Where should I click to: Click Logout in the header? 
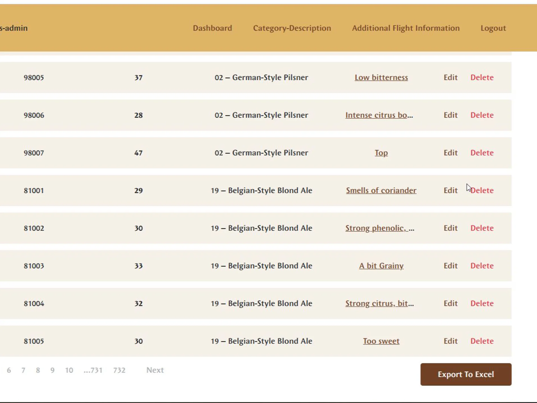493,28
